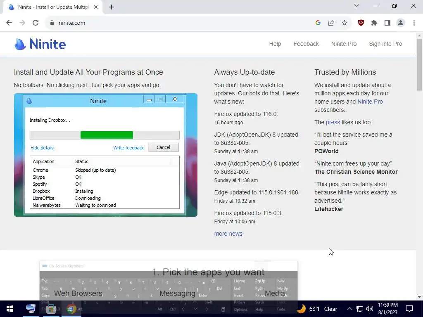Open the Windows Start menu
This screenshot has width=423, height=317.
point(10,309)
